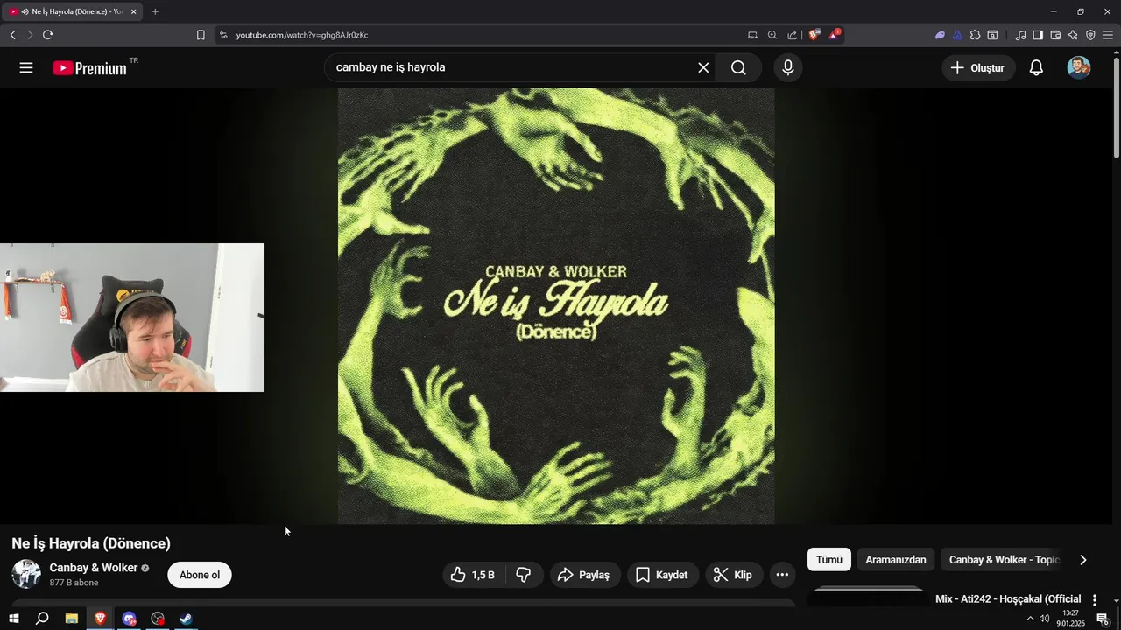Reload the page
This screenshot has width=1121, height=630.
[47, 35]
